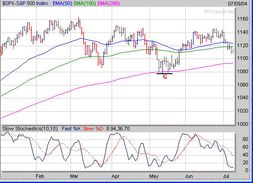Viewport: 253px width, 183px height.
Task: Select the EMA(200) legend label
Action: tap(108, 3)
